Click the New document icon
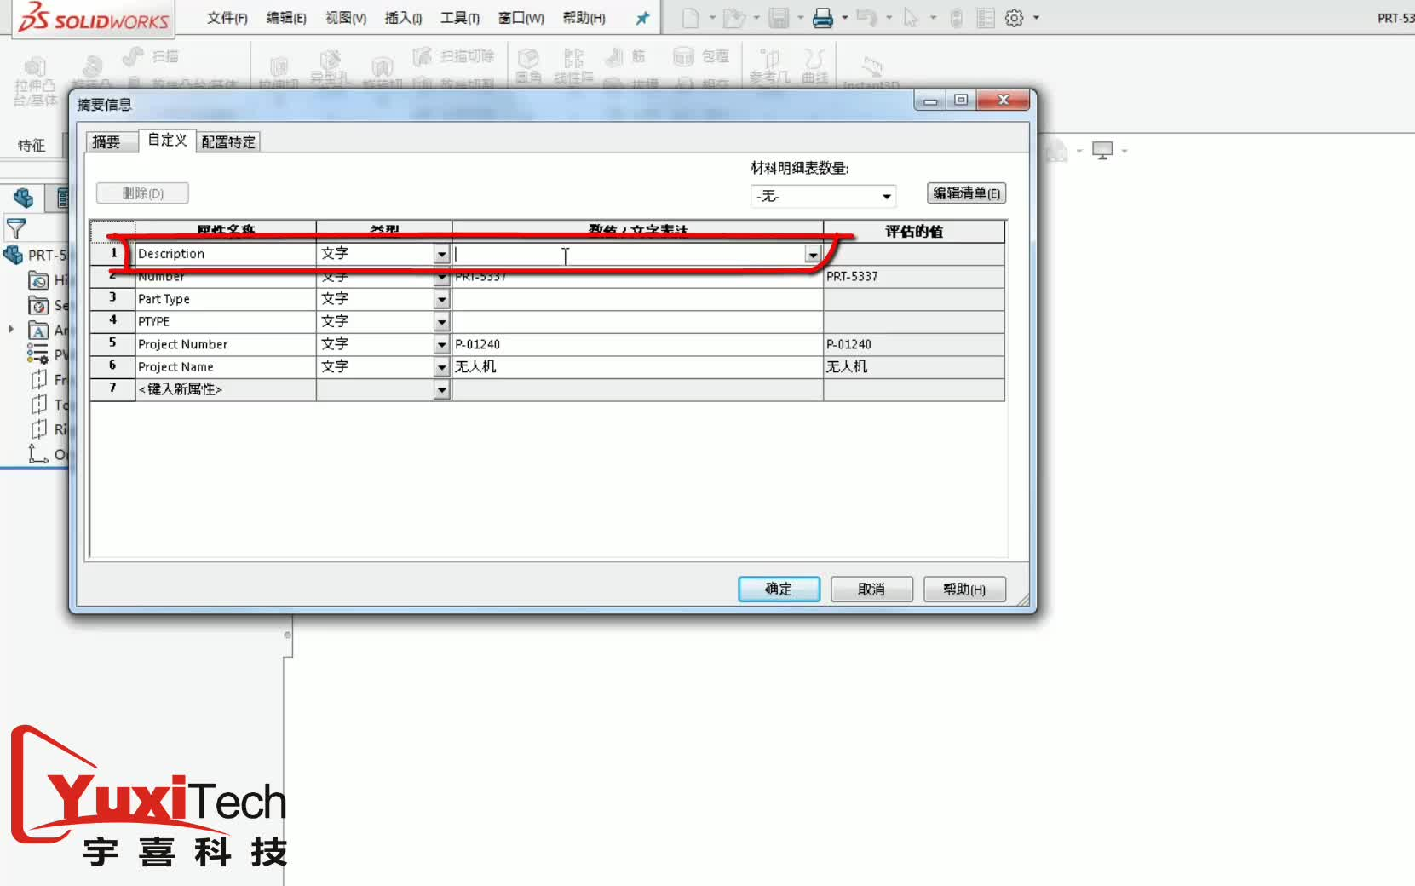1415x886 pixels. tap(691, 18)
